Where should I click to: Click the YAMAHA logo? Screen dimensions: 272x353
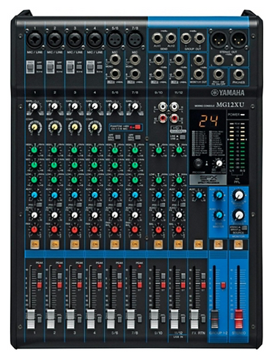coord(228,93)
